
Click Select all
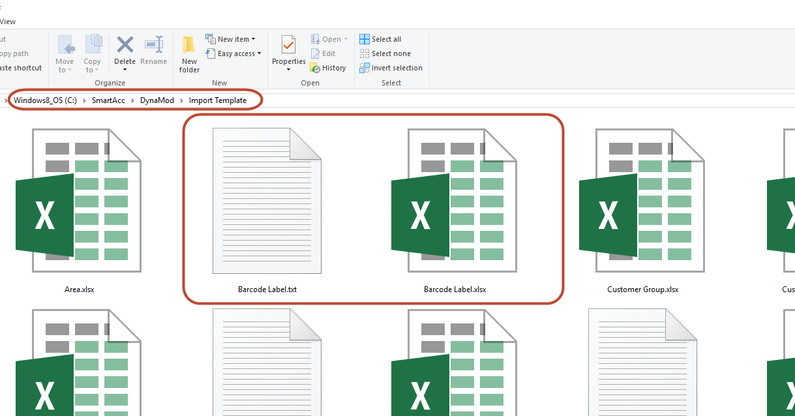tap(381, 39)
